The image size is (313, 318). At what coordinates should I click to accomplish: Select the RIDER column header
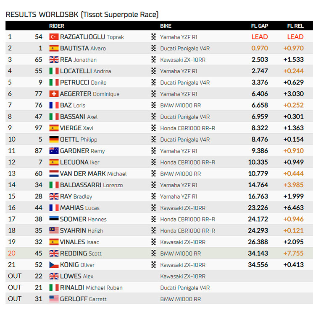(57, 26)
